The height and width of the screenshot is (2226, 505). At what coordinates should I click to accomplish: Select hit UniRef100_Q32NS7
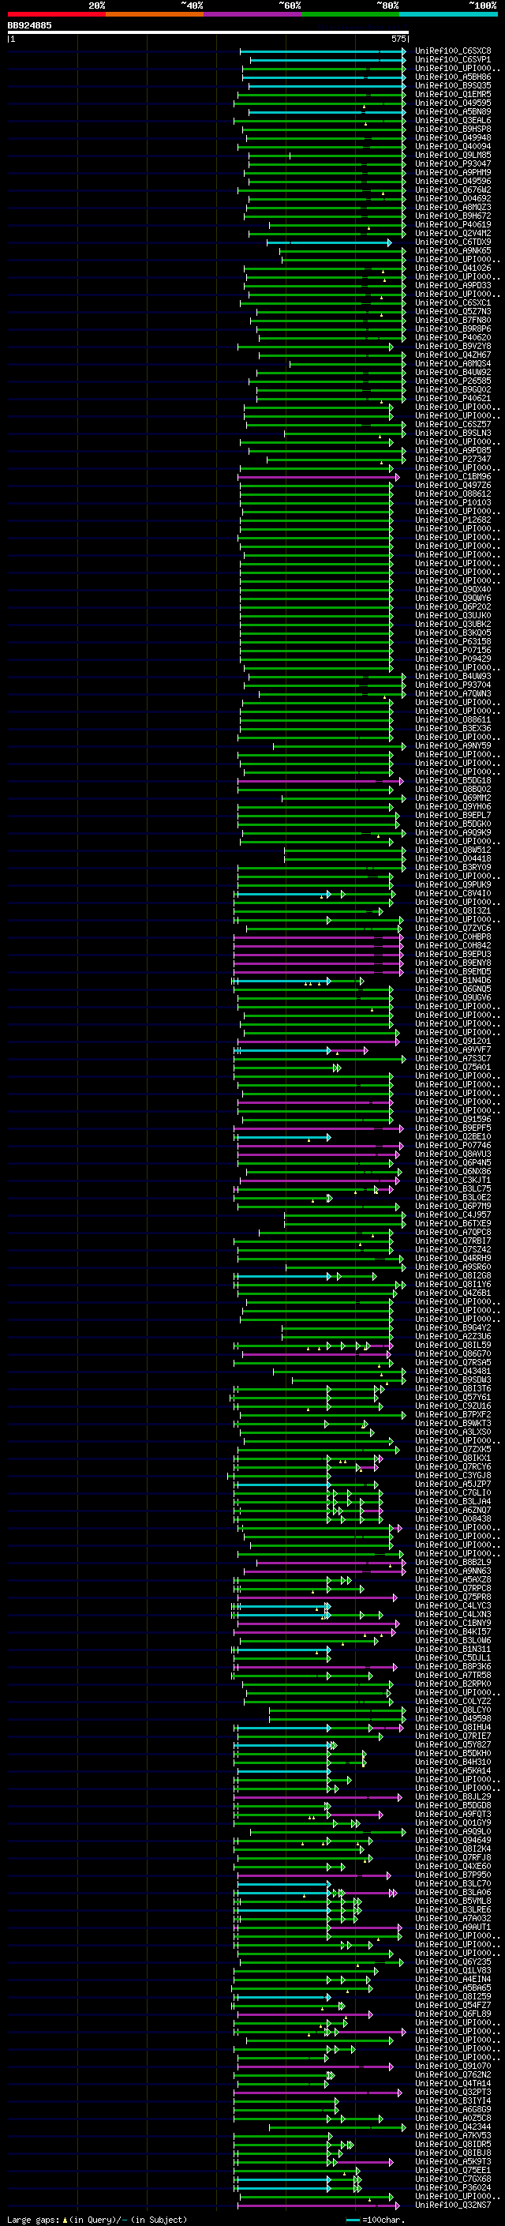[453, 2205]
